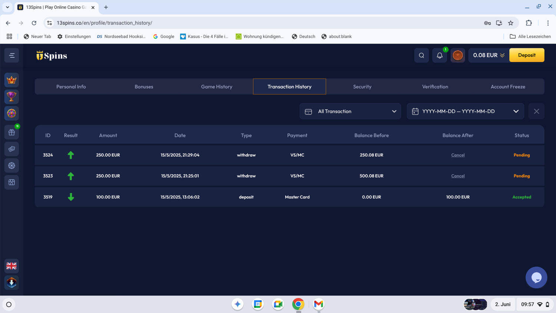Open the date range picker dropdown
Image resolution: width=556 pixels, height=313 pixels.
point(465,111)
